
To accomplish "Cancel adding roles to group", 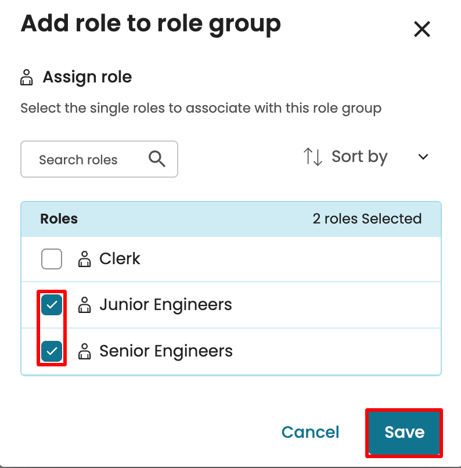I will (x=310, y=432).
